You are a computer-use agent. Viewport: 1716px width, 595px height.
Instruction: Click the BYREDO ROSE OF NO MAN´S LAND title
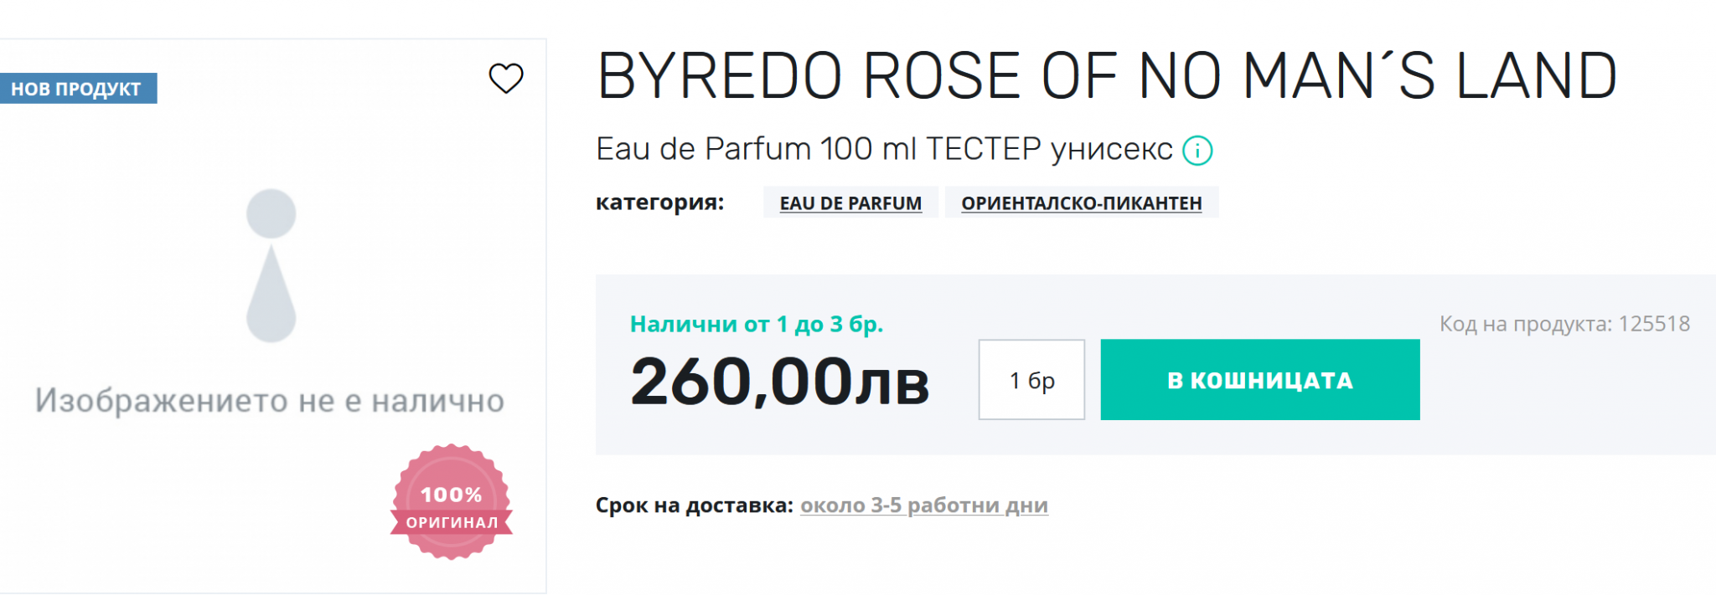[x=1106, y=76]
